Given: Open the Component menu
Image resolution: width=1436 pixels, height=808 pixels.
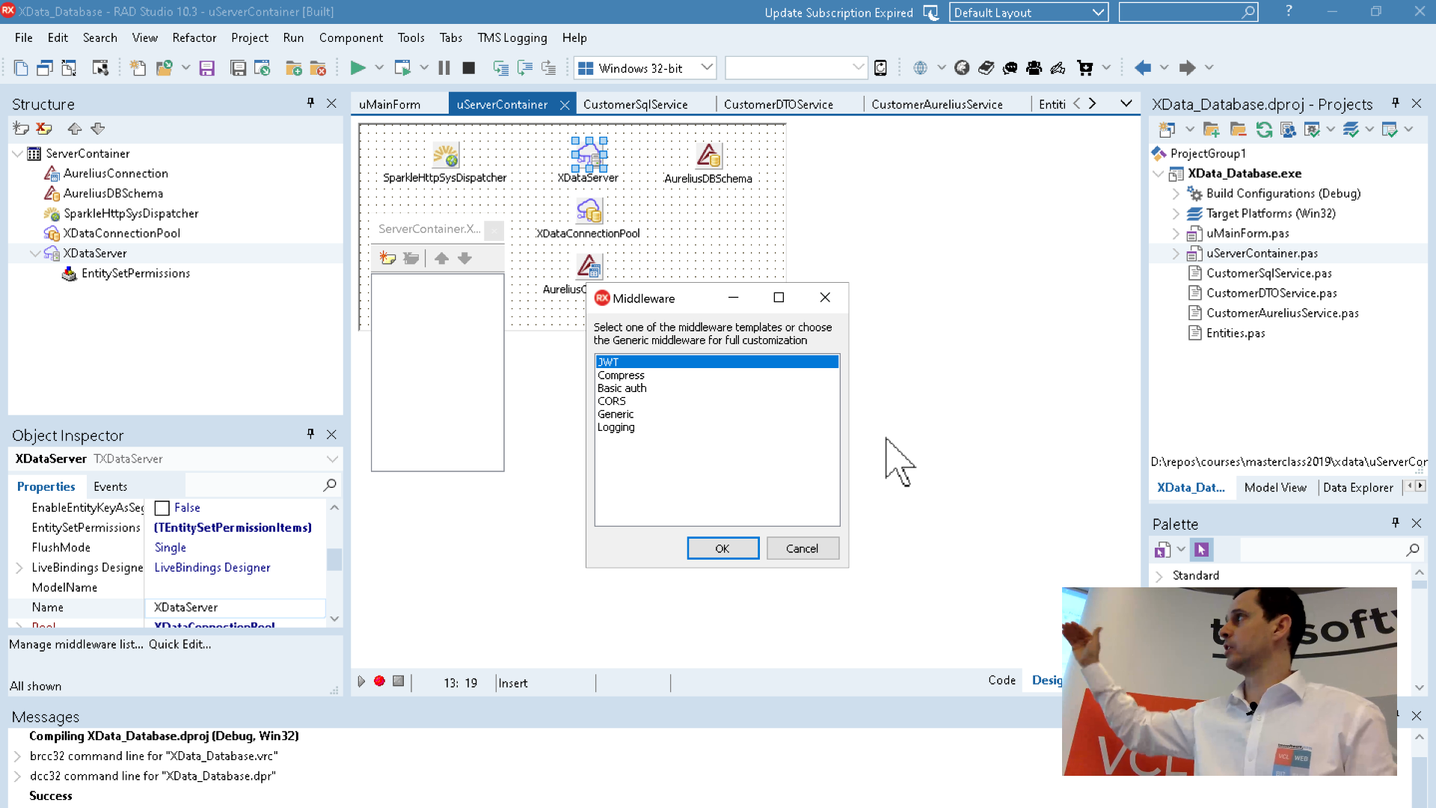Looking at the screenshot, I should (x=351, y=37).
